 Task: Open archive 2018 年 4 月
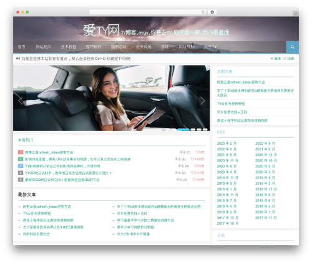(265, 207)
